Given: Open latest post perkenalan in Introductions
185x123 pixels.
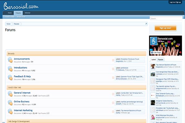Looking at the screenshot, I should click(125, 68).
